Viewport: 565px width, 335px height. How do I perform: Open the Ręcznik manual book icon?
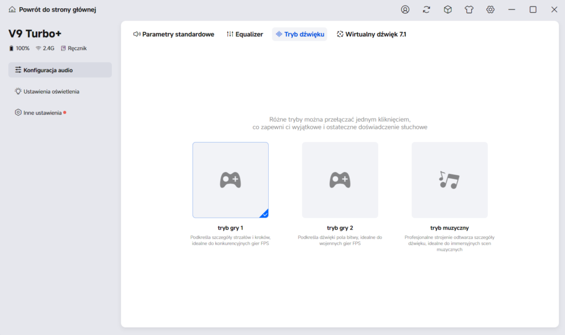[x=63, y=48]
